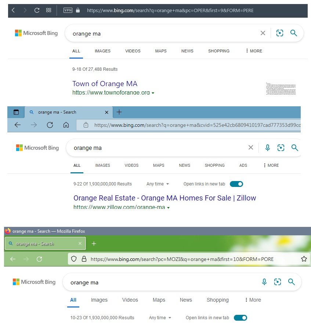
Task: Go back in the Firefox browser
Action: click(13, 259)
